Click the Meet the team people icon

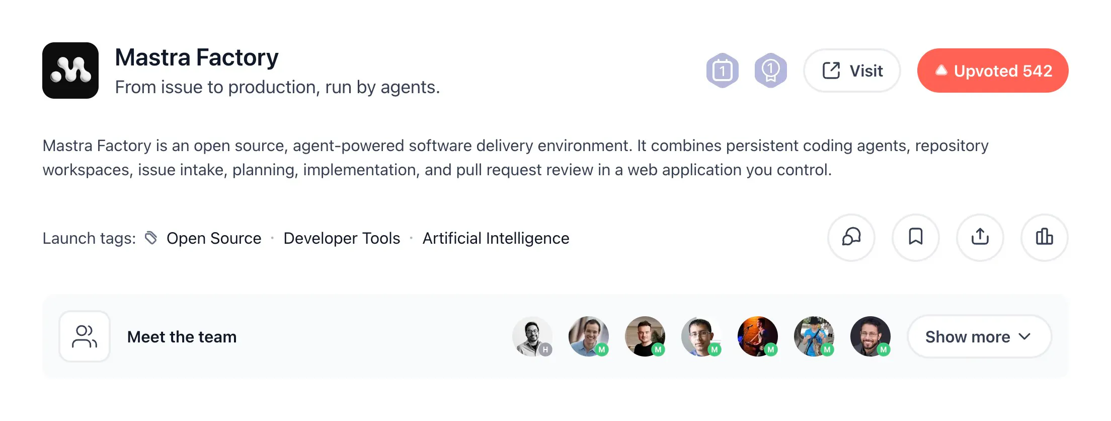coord(85,336)
